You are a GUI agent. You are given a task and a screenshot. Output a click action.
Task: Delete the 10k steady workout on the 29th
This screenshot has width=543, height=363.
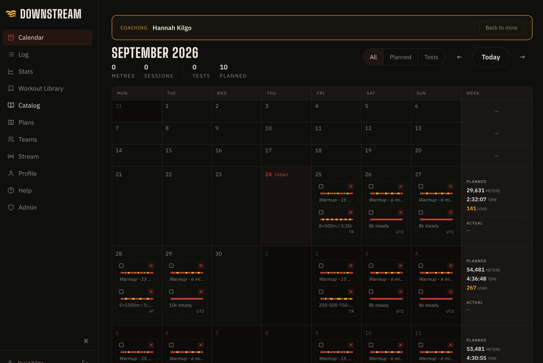pos(201,292)
